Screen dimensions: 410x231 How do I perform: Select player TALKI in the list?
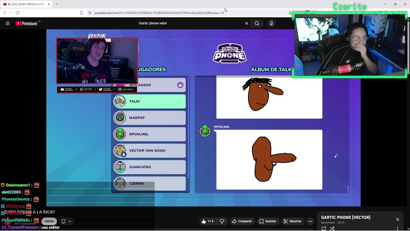tap(150, 101)
